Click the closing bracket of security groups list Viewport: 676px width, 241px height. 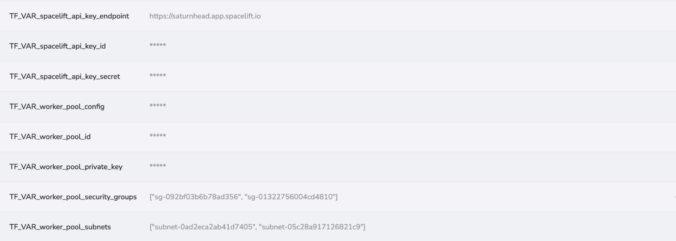tap(336, 197)
